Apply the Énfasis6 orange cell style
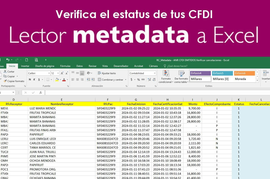Viewport: 270px width, 179px height. pyautogui.click(x=244, y=73)
